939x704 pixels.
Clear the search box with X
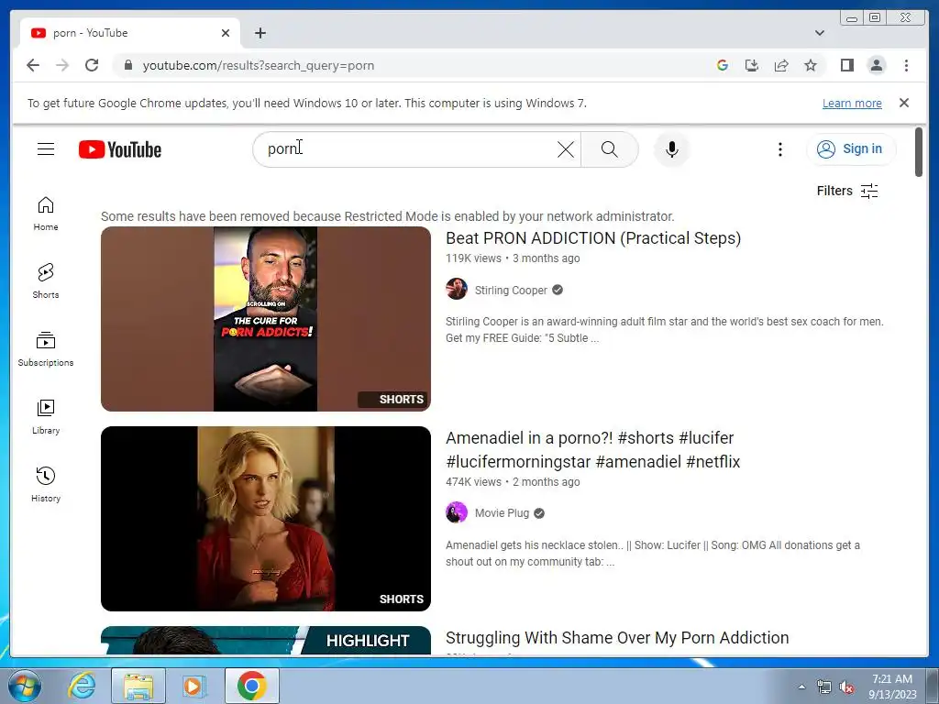[565, 149]
